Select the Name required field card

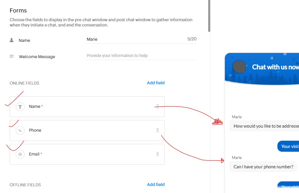[x=87, y=107]
